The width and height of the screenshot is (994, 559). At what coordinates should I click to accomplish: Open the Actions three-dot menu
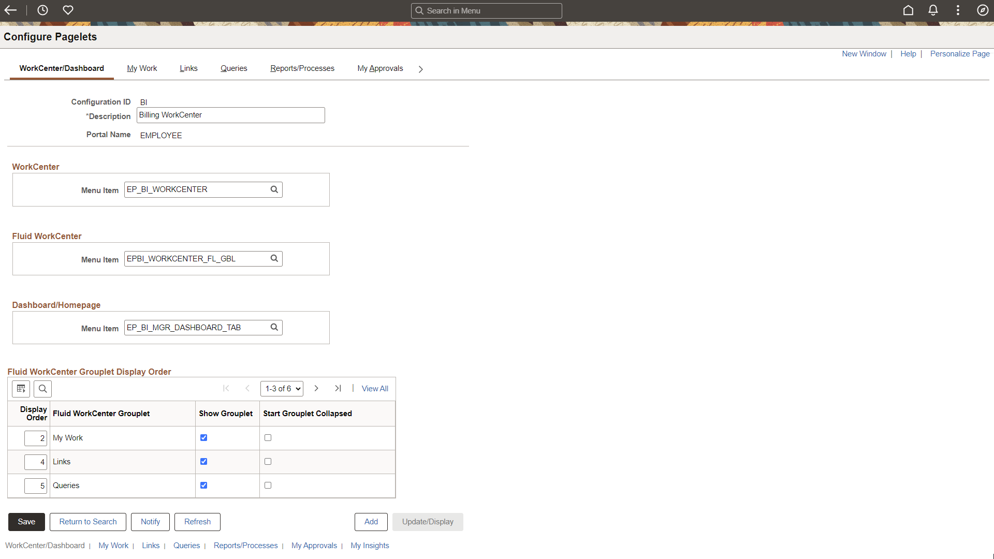pos(957,10)
